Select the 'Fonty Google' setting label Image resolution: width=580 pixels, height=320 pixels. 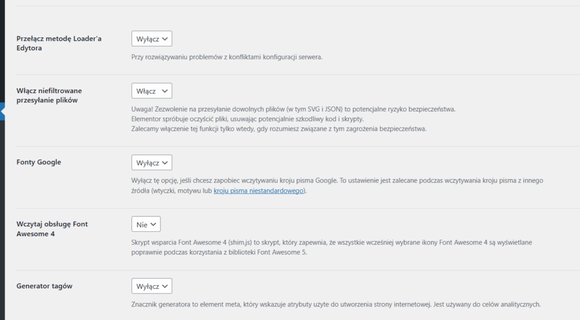point(39,162)
